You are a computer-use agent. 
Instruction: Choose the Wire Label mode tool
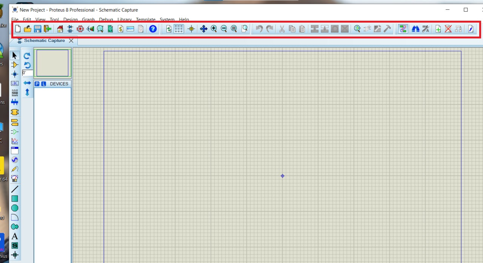point(15,83)
